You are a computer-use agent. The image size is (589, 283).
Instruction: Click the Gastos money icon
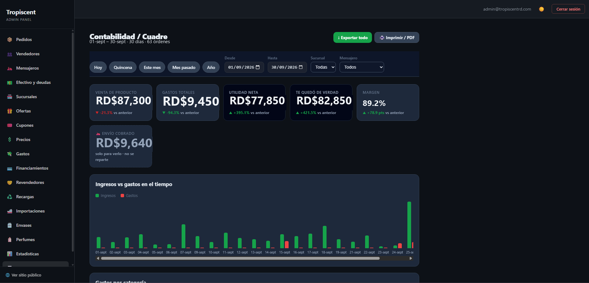point(10,154)
